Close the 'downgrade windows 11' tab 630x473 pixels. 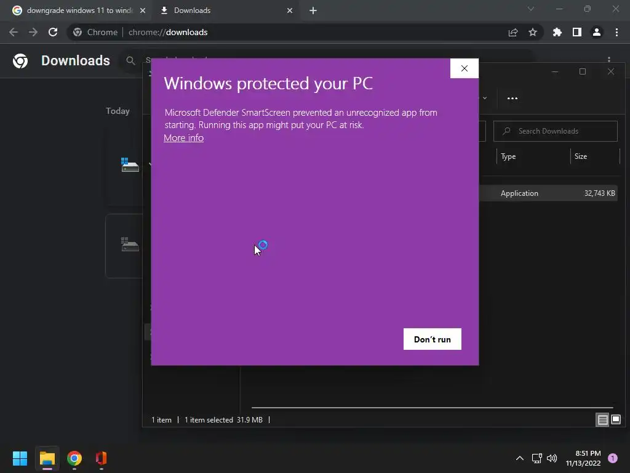[143, 10]
